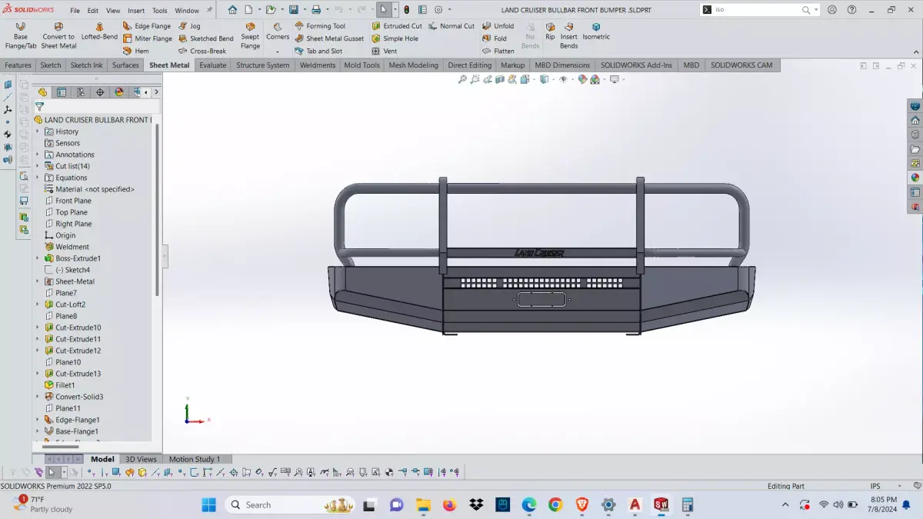The image size is (923, 519).
Task: Open the Forming Tool command
Action: pos(320,26)
